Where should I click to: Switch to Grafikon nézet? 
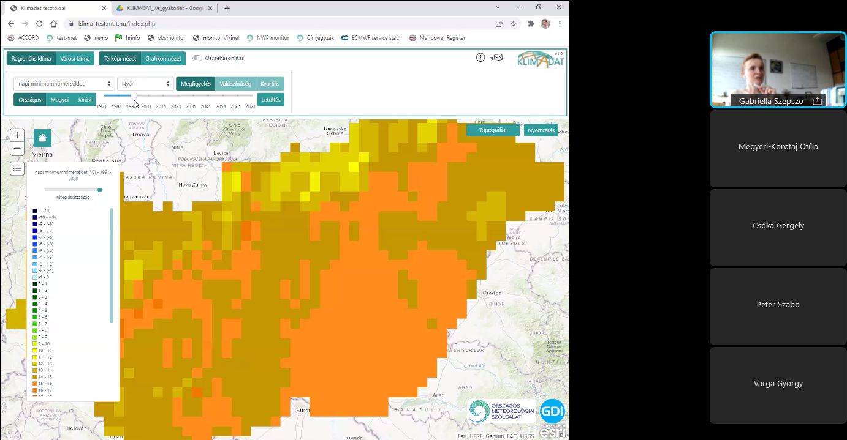click(163, 59)
